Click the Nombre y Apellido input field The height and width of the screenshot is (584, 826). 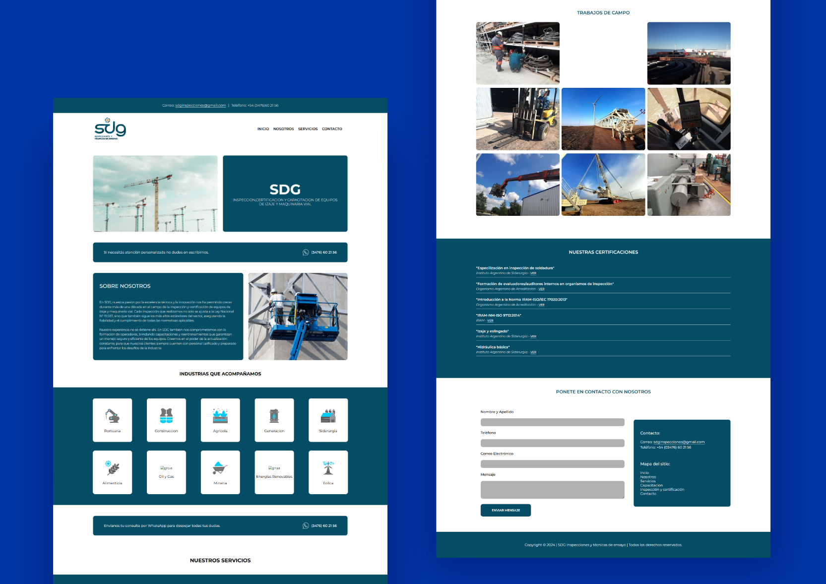(552, 422)
